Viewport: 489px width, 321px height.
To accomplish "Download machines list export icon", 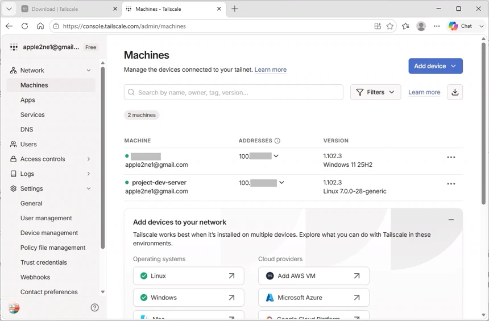I will pos(455,92).
